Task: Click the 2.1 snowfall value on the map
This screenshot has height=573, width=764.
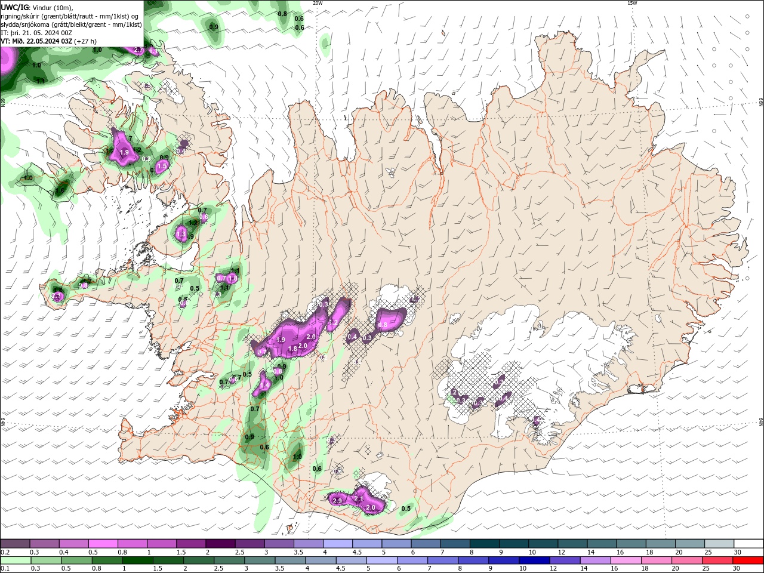Action: pos(359,498)
